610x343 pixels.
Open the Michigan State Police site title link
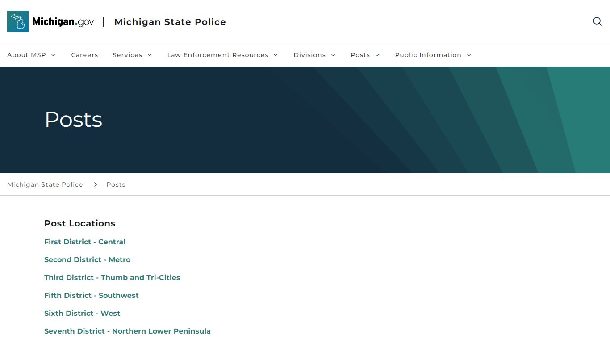(x=170, y=22)
